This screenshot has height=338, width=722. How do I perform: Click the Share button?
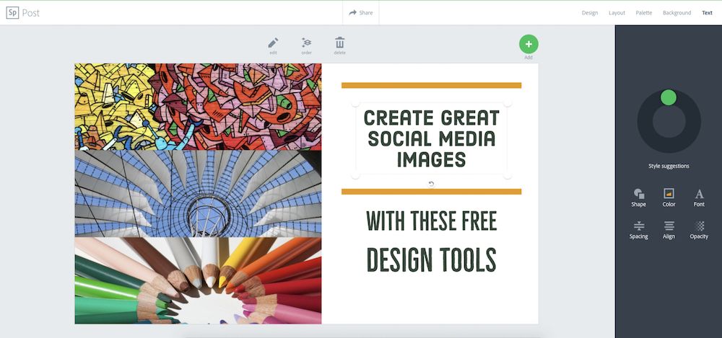(x=360, y=12)
